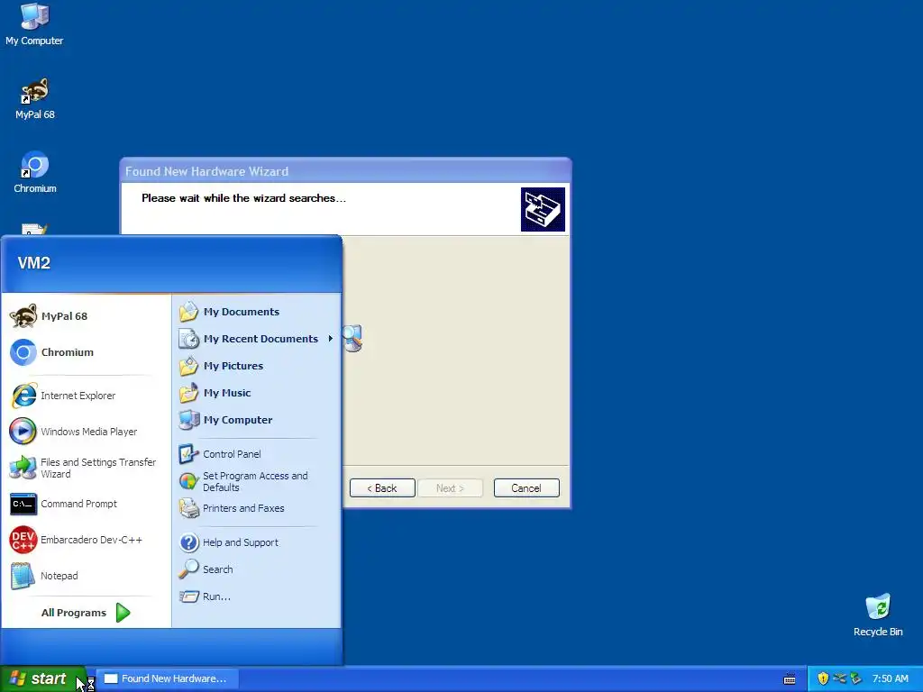Click the Start button
This screenshot has width=923, height=692.
coord(42,678)
